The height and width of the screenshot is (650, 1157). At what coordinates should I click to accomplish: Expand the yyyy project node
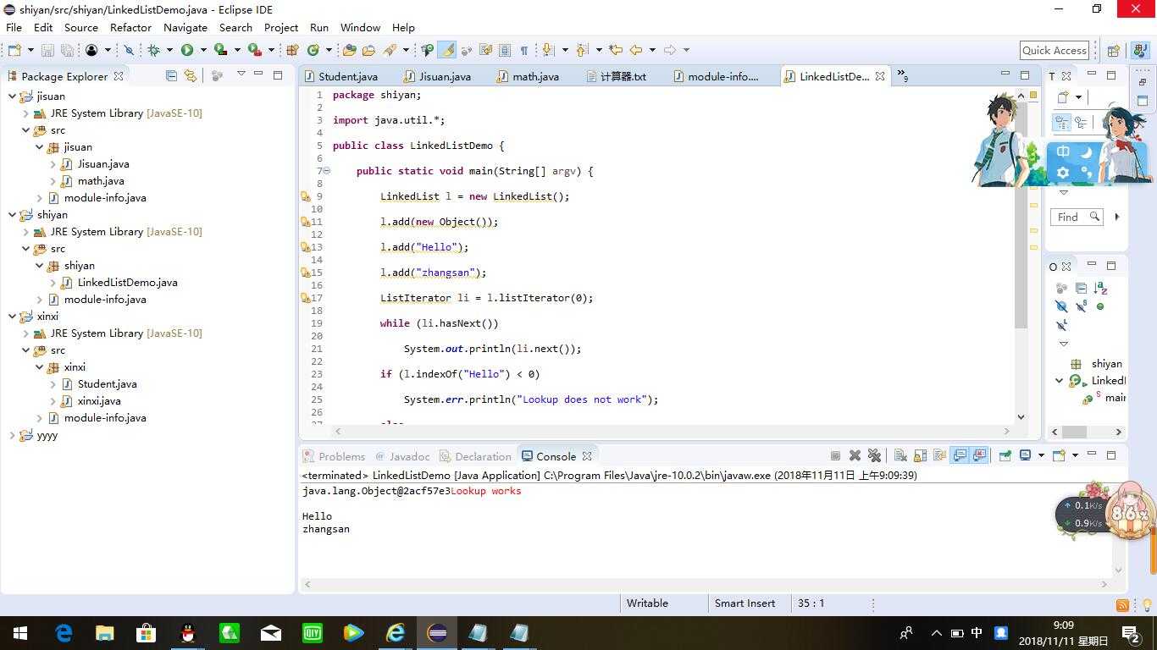12,435
